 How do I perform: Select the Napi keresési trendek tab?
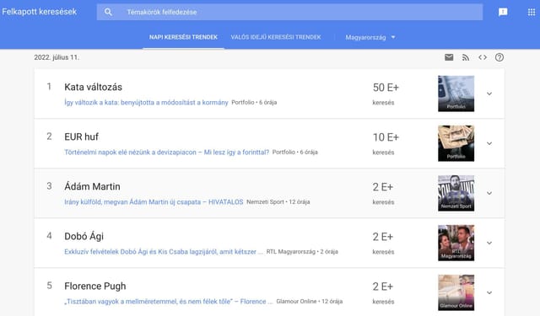[183, 37]
